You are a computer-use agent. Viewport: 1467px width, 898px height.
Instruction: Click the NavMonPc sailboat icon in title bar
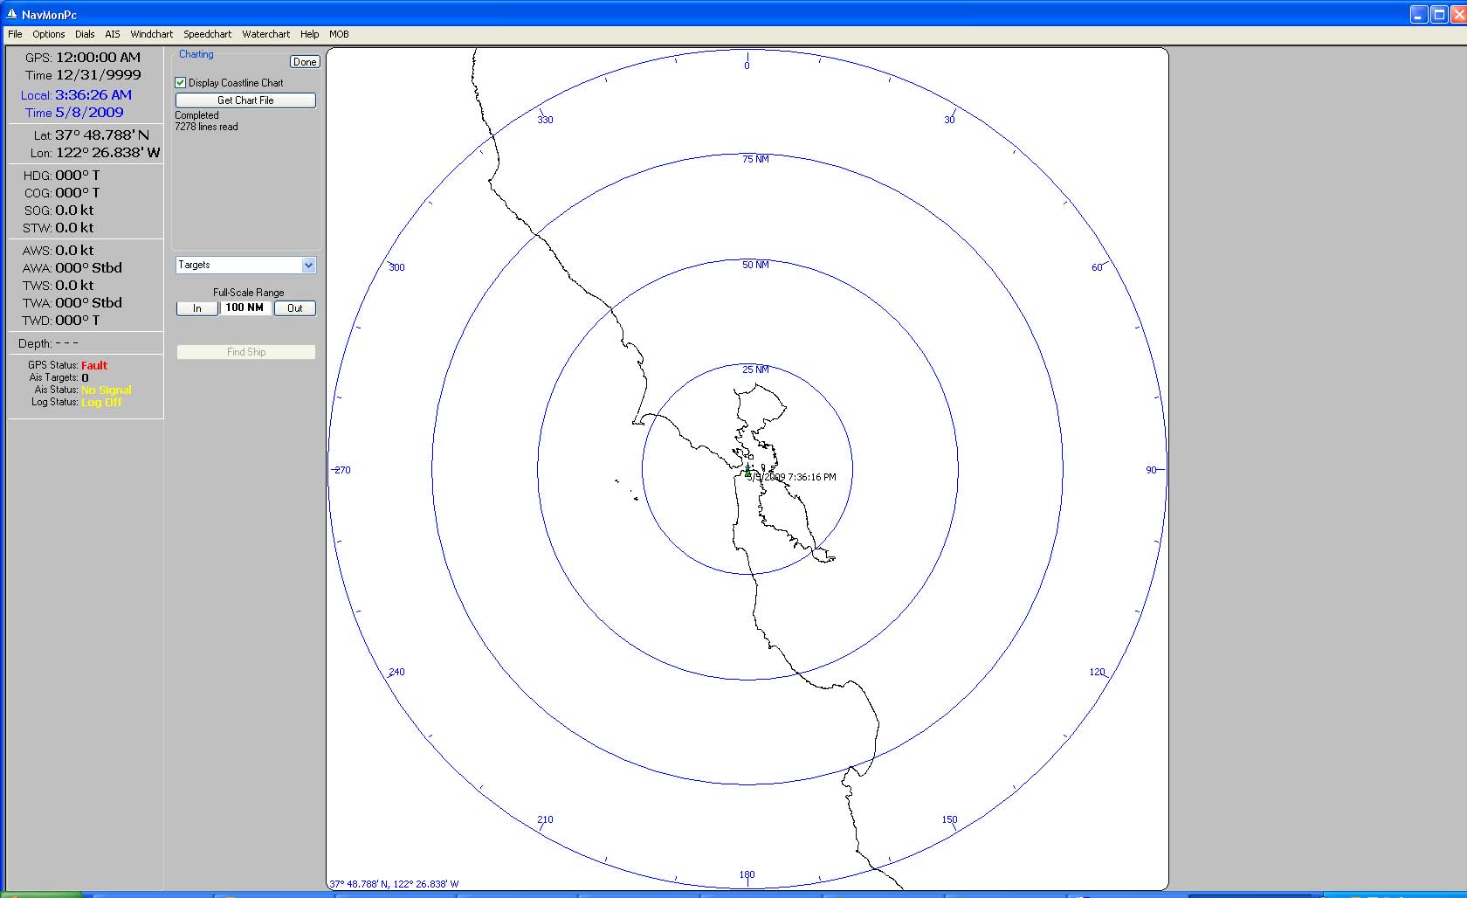11,14
